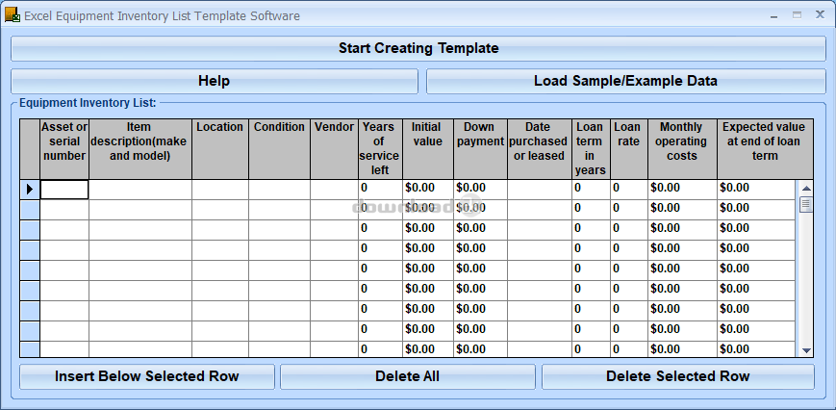The image size is (836, 410).
Task: Select the Condition column header
Action: coord(279,149)
